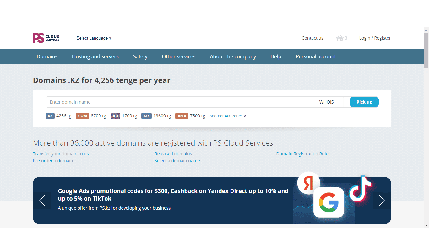The height and width of the screenshot is (241, 429).
Task: Select the .ASIA domain zone badge
Action: [182, 116]
